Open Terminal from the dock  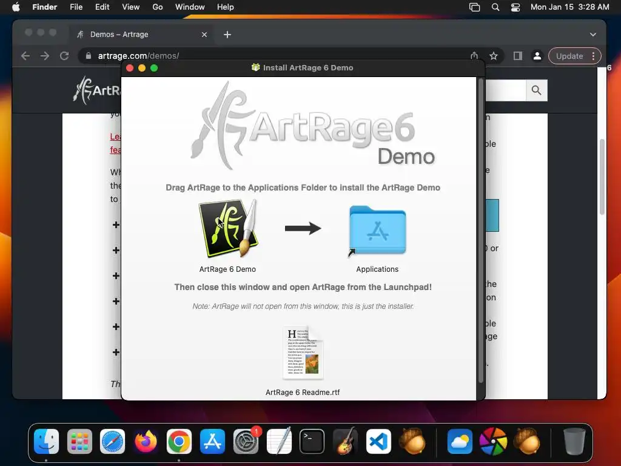312,442
